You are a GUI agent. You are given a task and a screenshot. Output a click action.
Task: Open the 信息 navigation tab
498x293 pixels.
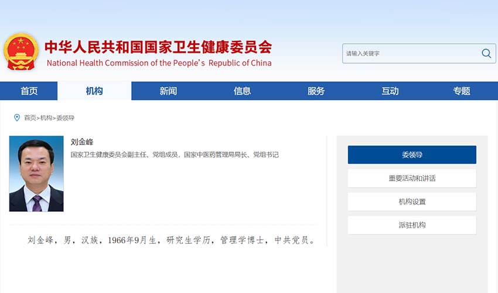242,91
